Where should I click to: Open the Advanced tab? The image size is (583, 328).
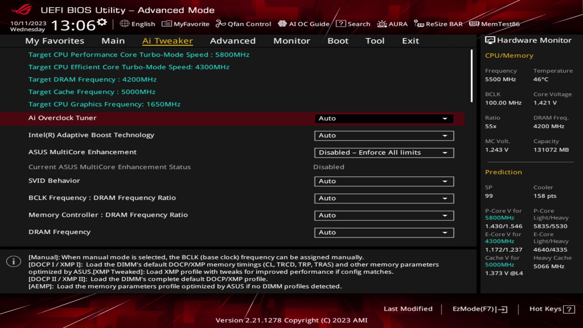tap(233, 41)
